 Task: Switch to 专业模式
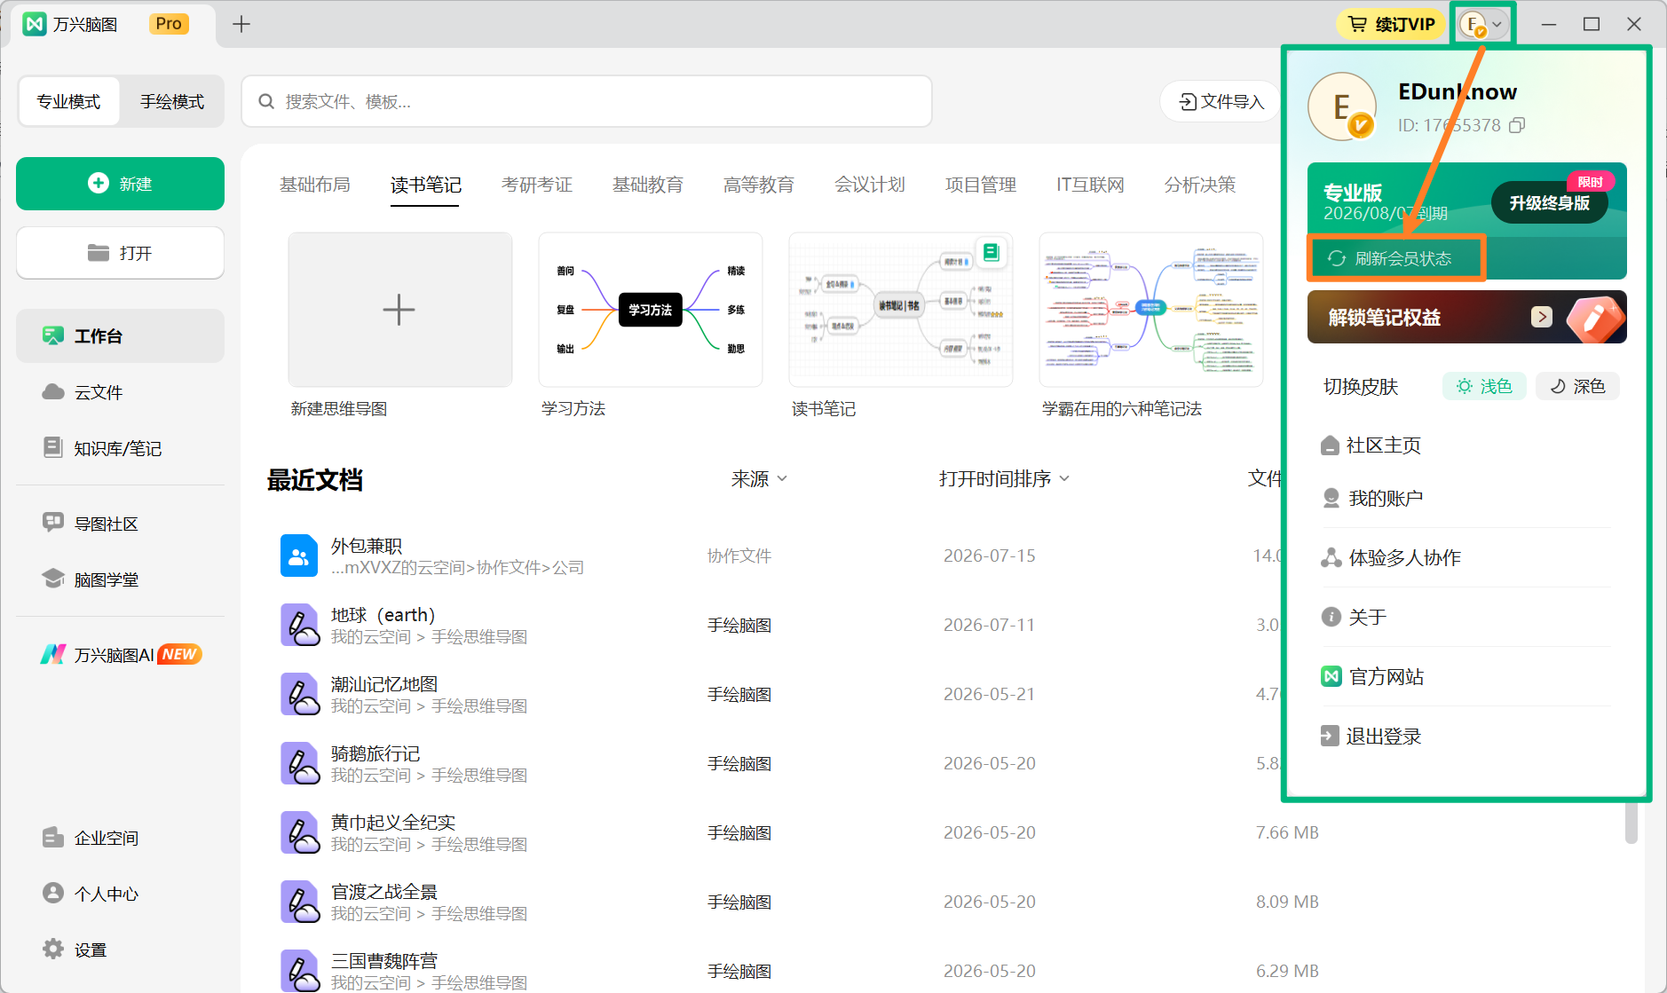click(x=69, y=101)
